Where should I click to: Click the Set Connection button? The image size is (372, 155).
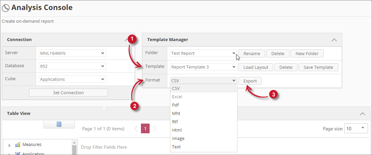click(x=68, y=93)
